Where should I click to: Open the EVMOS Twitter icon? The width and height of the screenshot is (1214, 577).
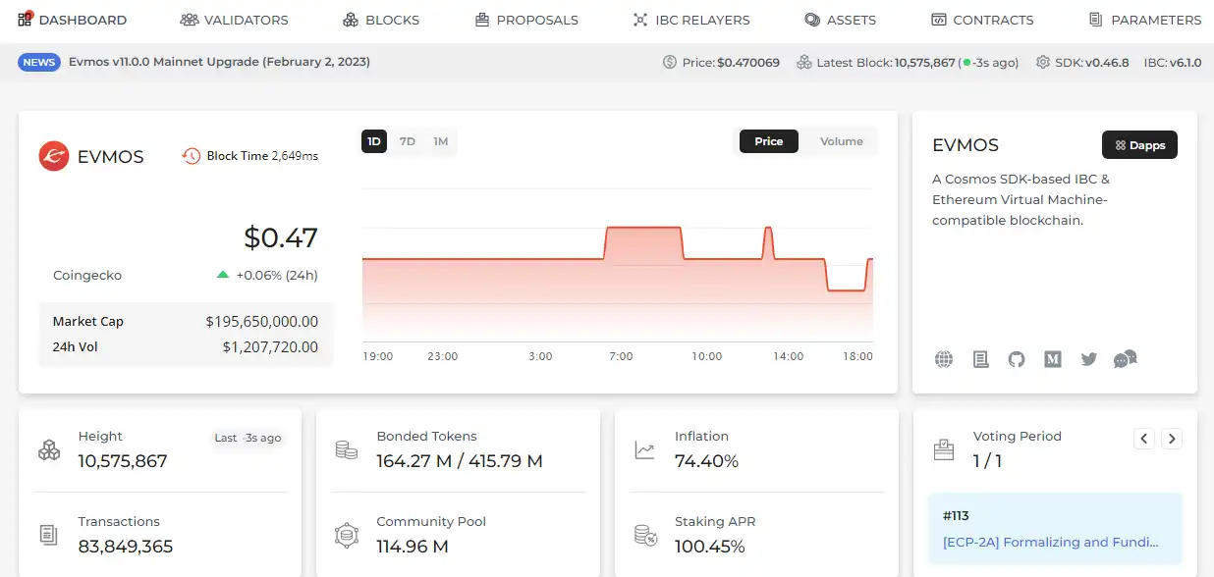(x=1088, y=359)
